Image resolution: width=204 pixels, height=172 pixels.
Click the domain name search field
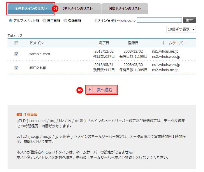coord(159,20)
